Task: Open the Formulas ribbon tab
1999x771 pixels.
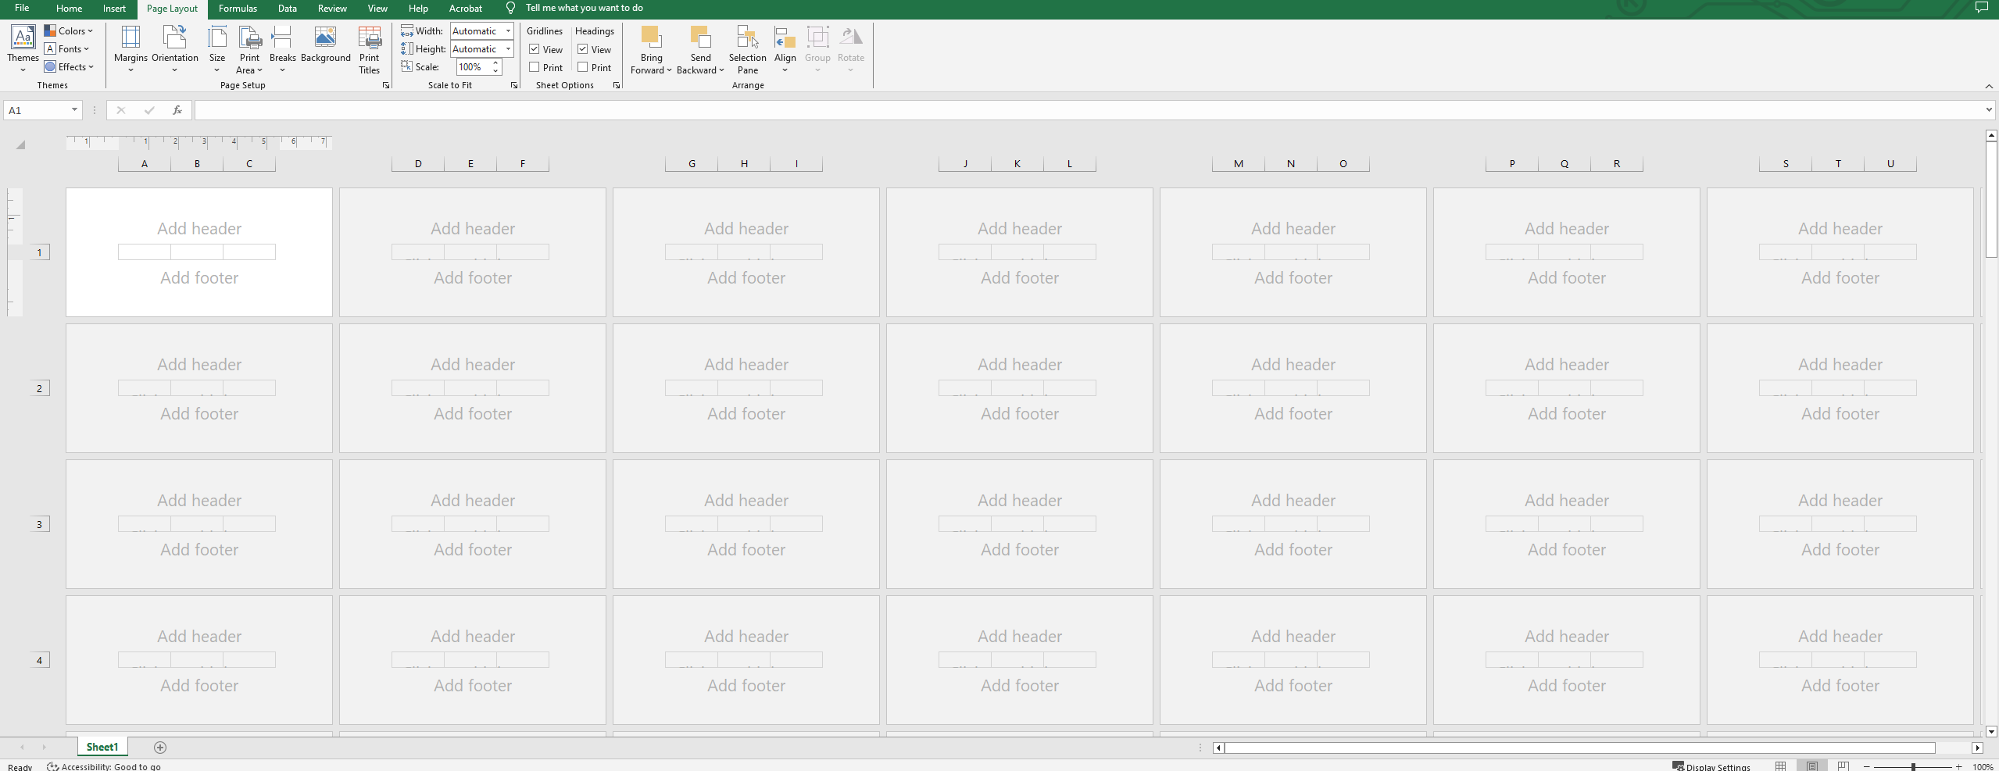Action: [x=238, y=9]
